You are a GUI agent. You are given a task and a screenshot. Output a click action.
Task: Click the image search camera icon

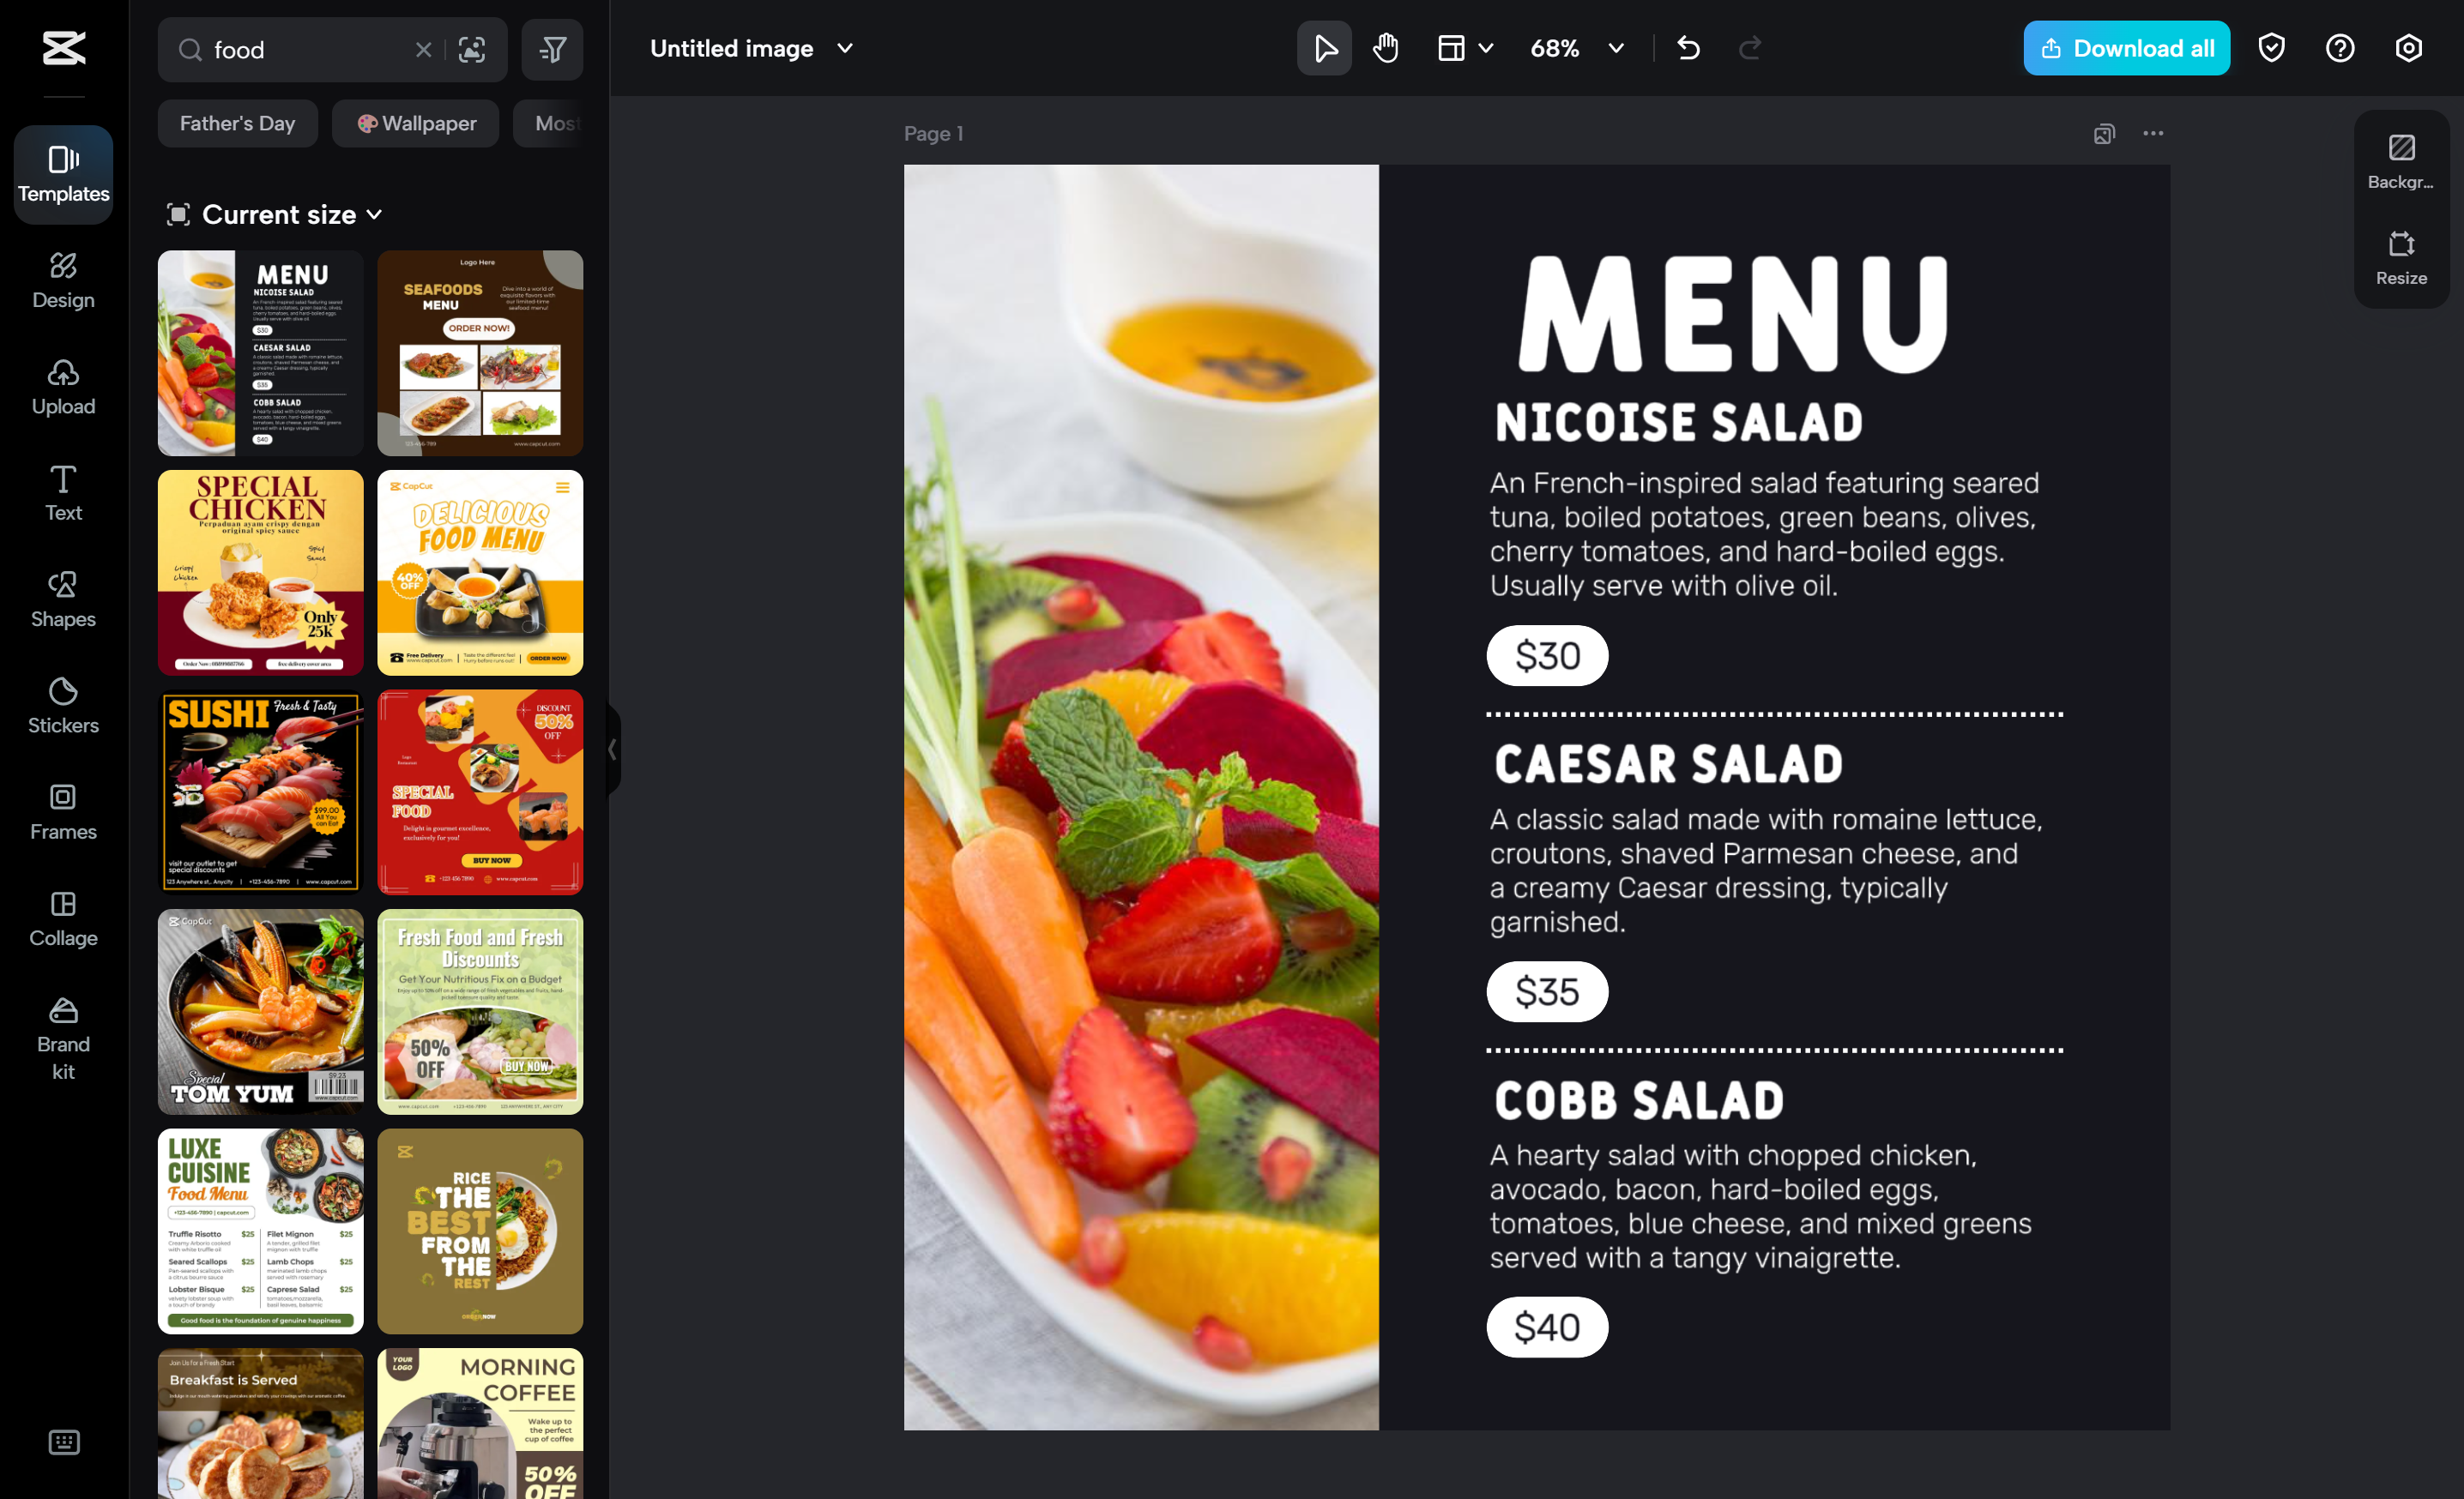tap(472, 49)
